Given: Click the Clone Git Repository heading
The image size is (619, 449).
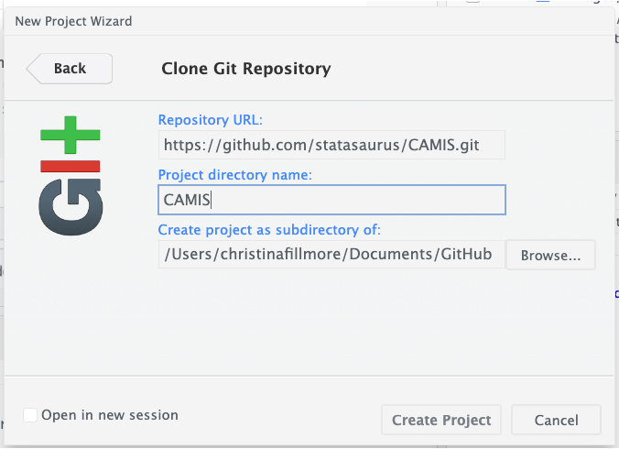Looking at the screenshot, I should tap(245, 69).
